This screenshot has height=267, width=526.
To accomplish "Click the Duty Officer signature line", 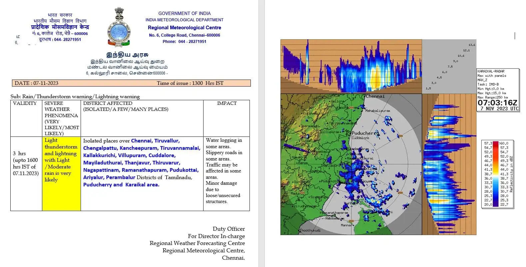I will coord(229,229).
